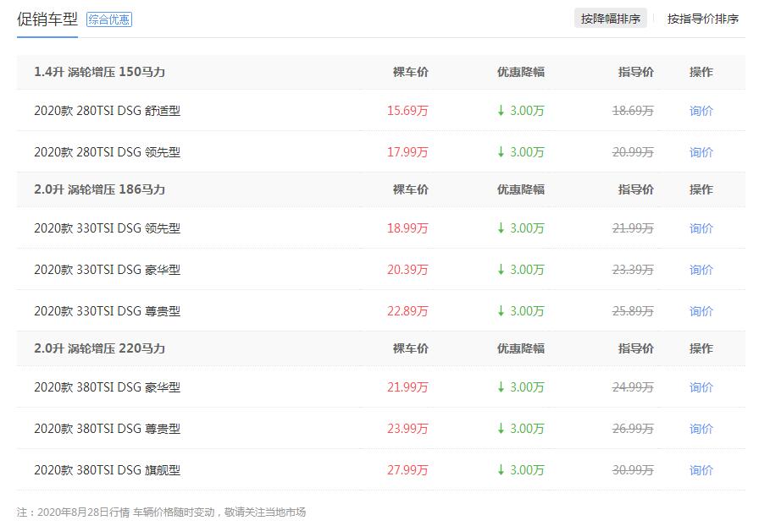Select 2020款 380TSI DSG 尊贵型 model name

point(107,429)
